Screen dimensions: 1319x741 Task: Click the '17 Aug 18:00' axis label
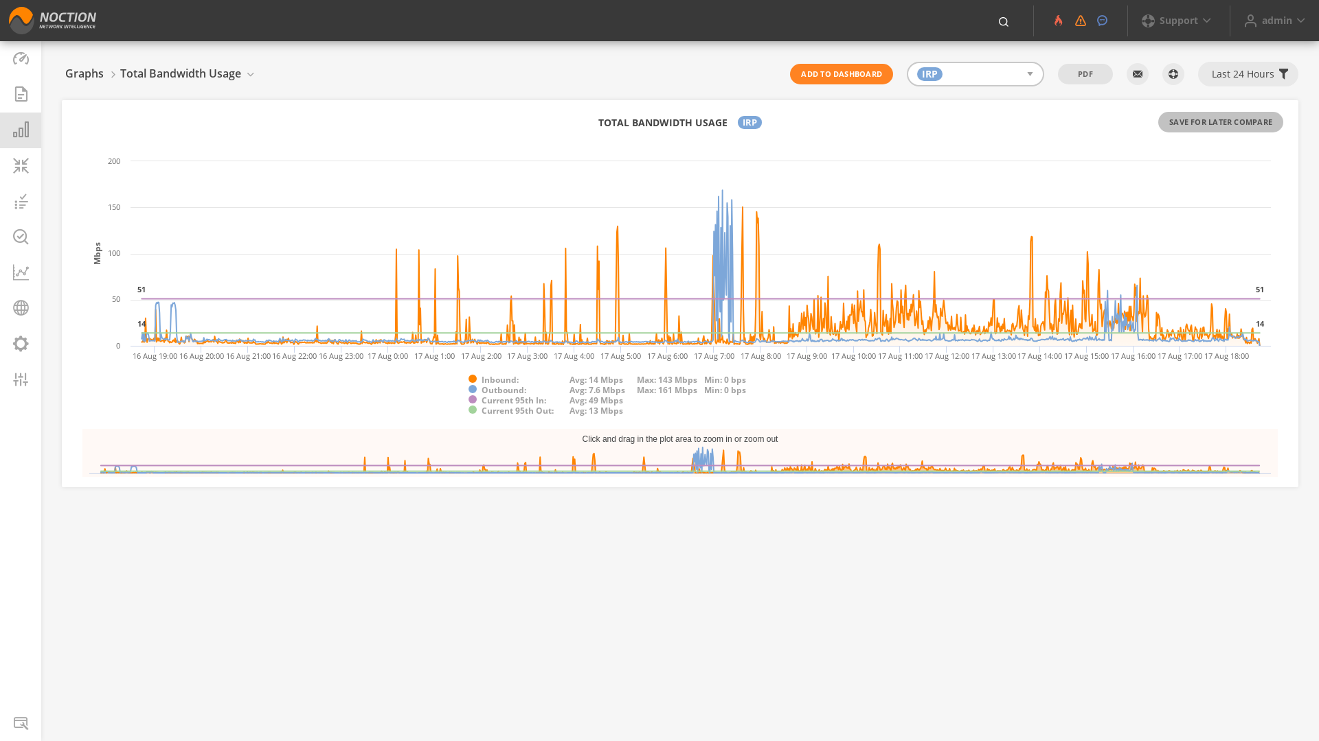(1227, 356)
